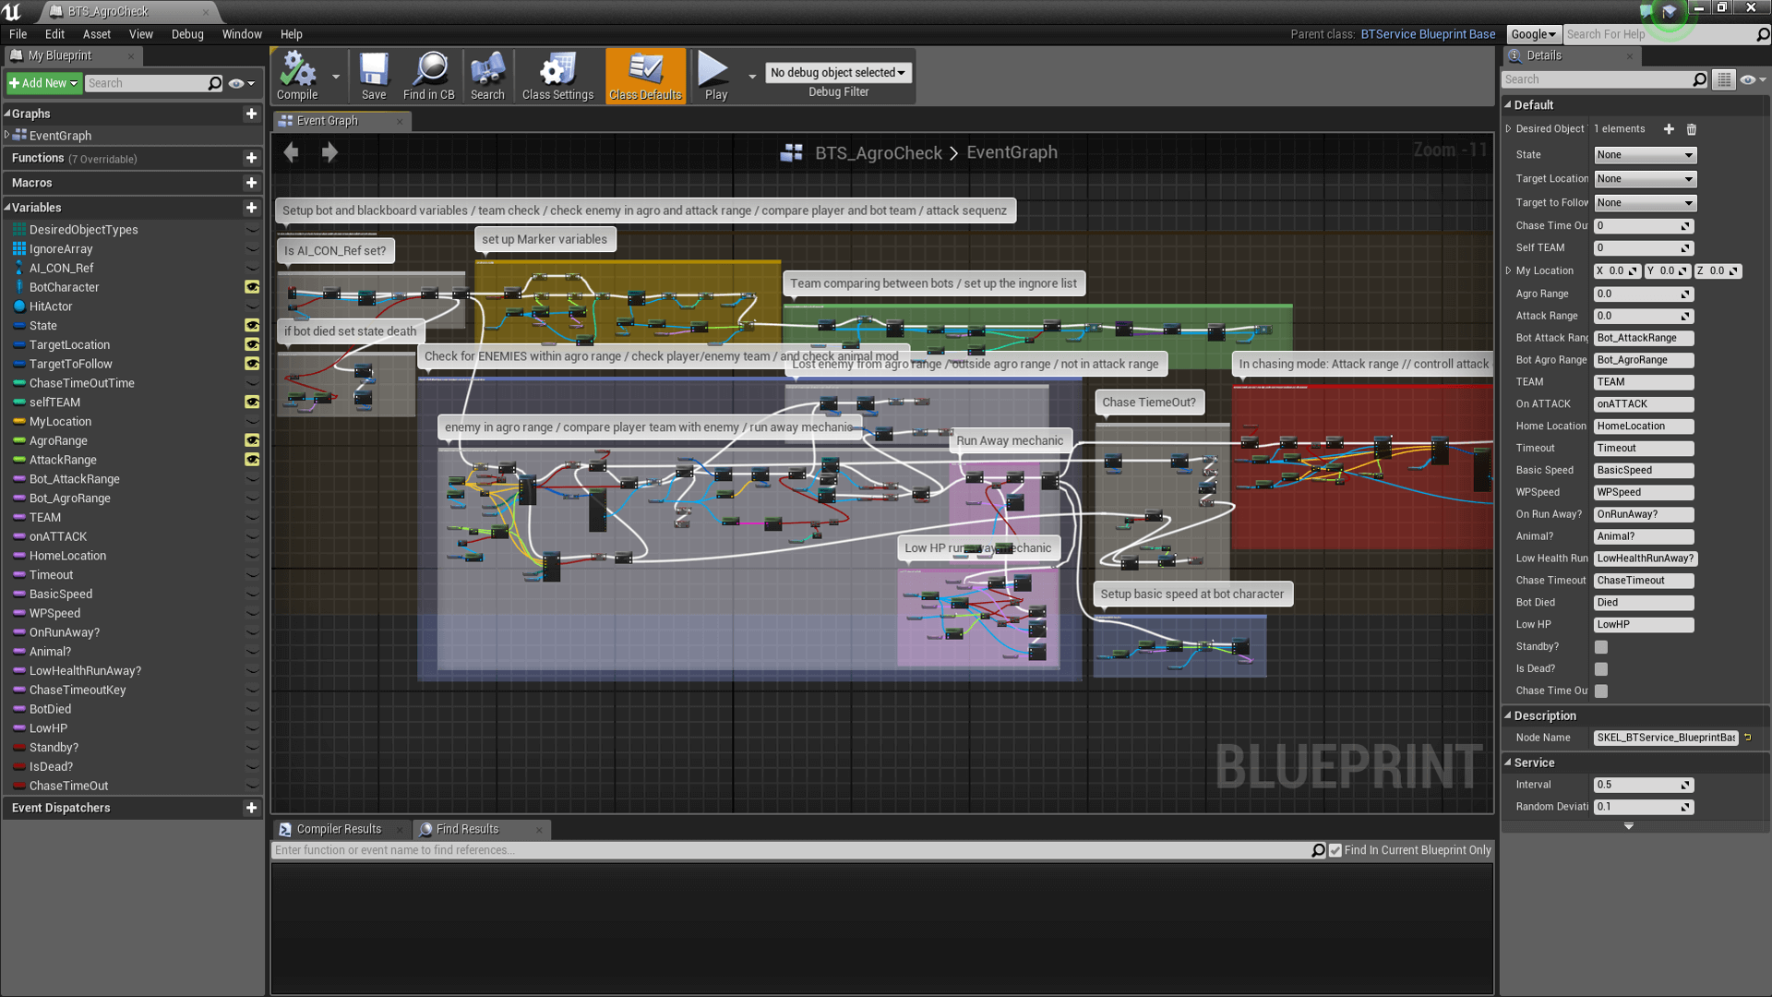Click the blueprint breadcrumb grid icon
The image size is (1772, 997).
(x=792, y=153)
